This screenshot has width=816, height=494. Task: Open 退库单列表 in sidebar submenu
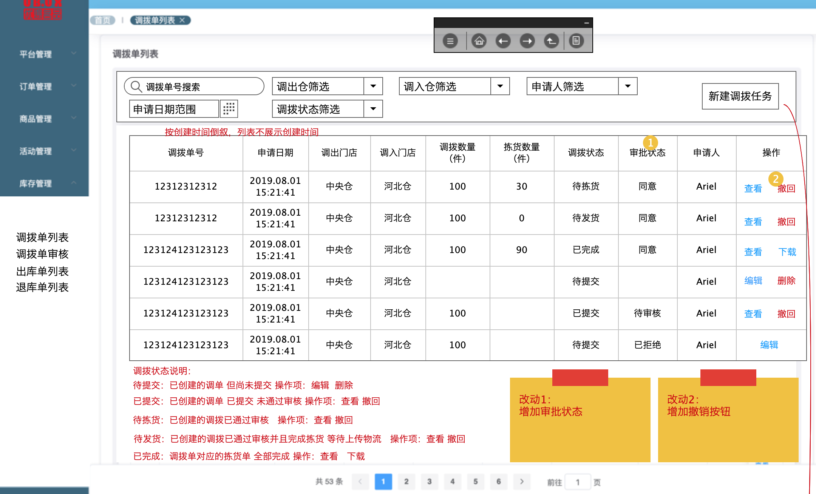[42, 287]
